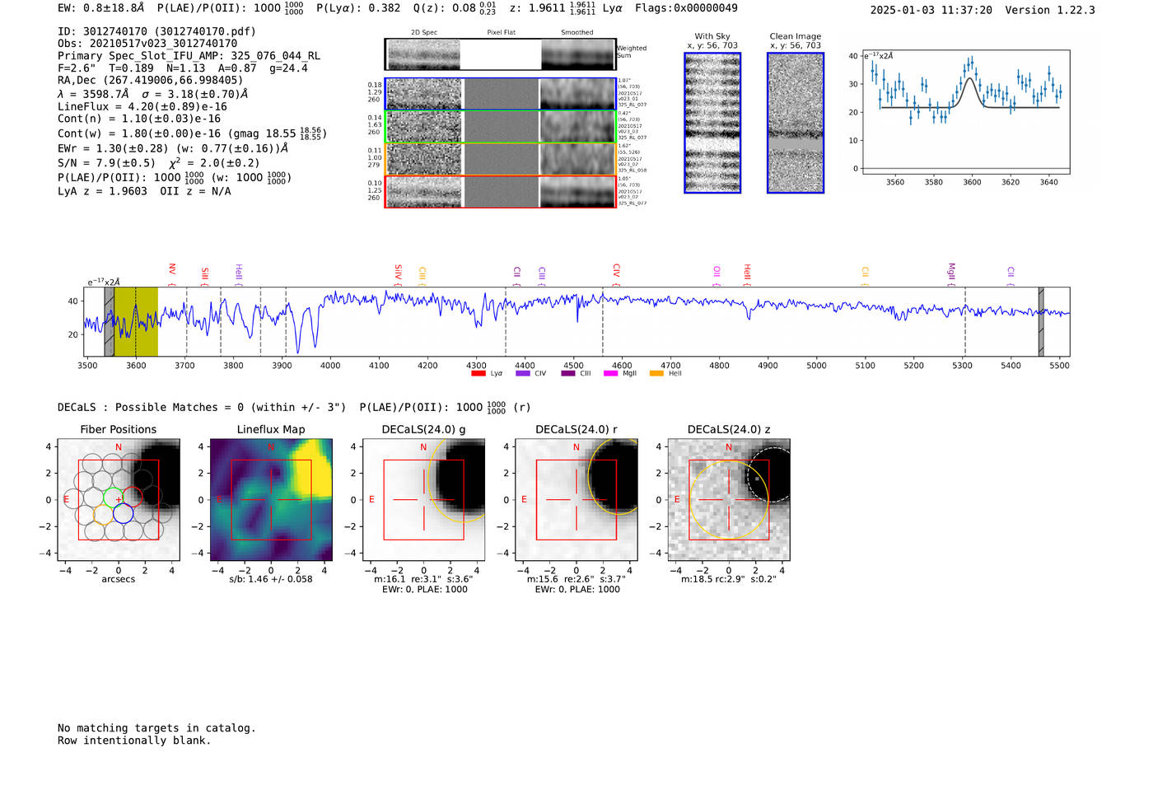1153x785 pixels.
Task: Open the Gaussian line fit plot
Action: [x=965, y=112]
